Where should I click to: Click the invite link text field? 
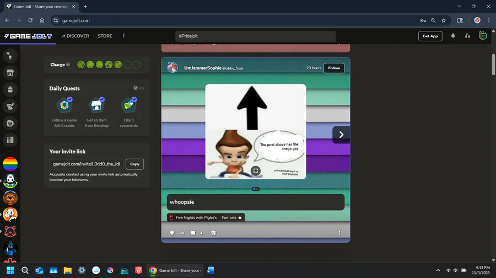[87, 164]
